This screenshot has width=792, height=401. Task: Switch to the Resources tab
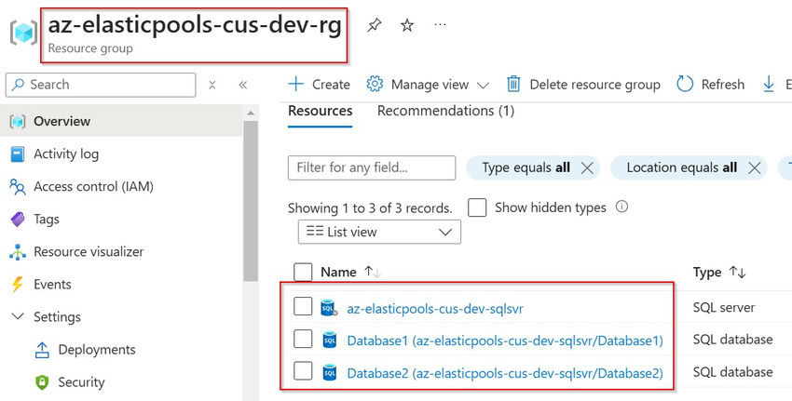click(x=321, y=111)
